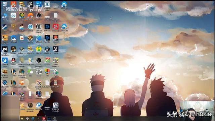Open the Recycle Bin desktop icon

tap(5, 4)
